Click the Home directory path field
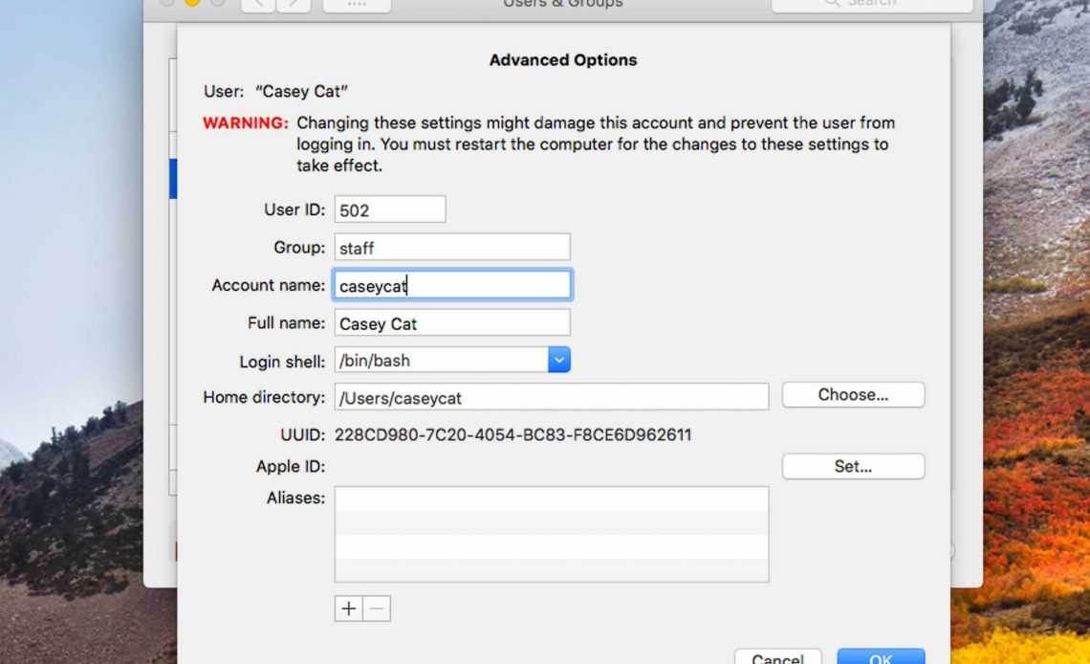The width and height of the screenshot is (1090, 664). pos(552,397)
